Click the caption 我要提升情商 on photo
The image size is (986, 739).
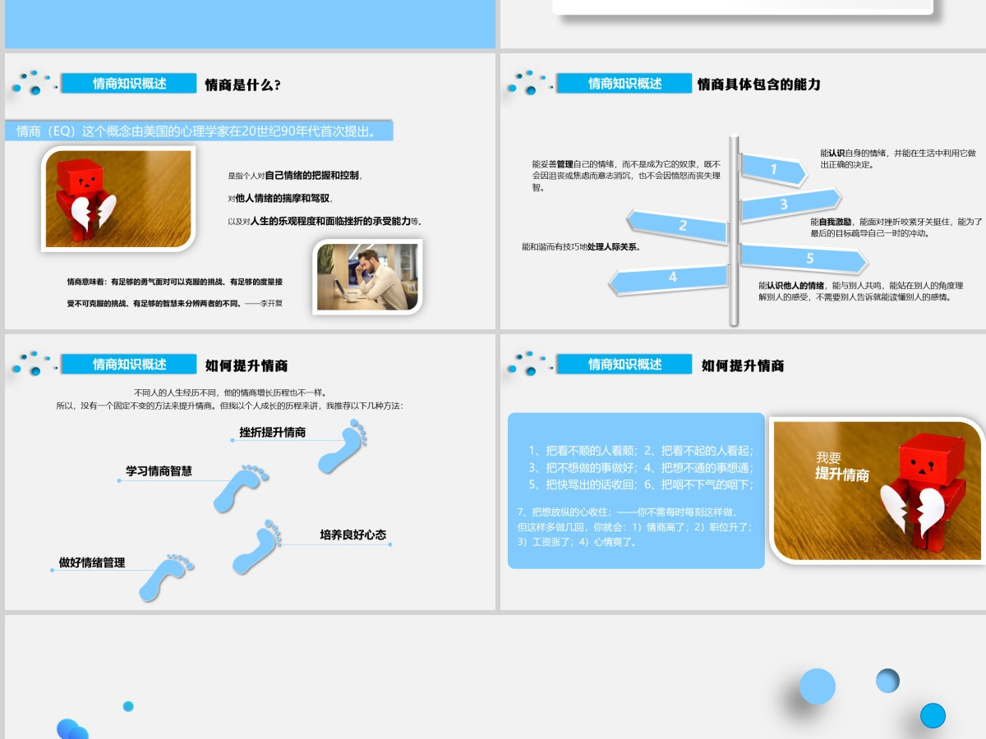coord(842,466)
